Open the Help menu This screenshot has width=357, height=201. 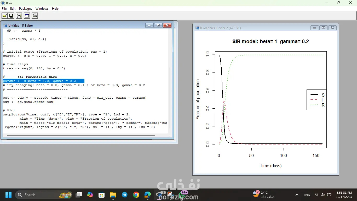point(55,9)
